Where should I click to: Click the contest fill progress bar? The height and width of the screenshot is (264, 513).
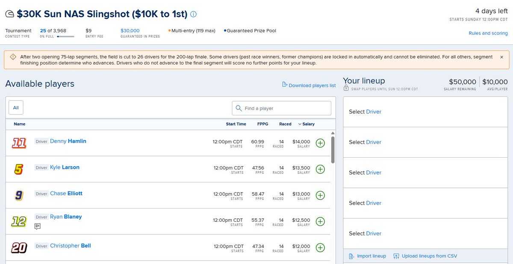(x=65, y=37)
